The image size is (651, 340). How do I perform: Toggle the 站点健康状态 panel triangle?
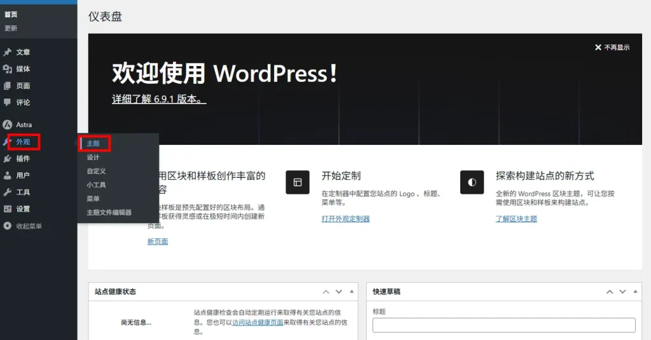352,292
